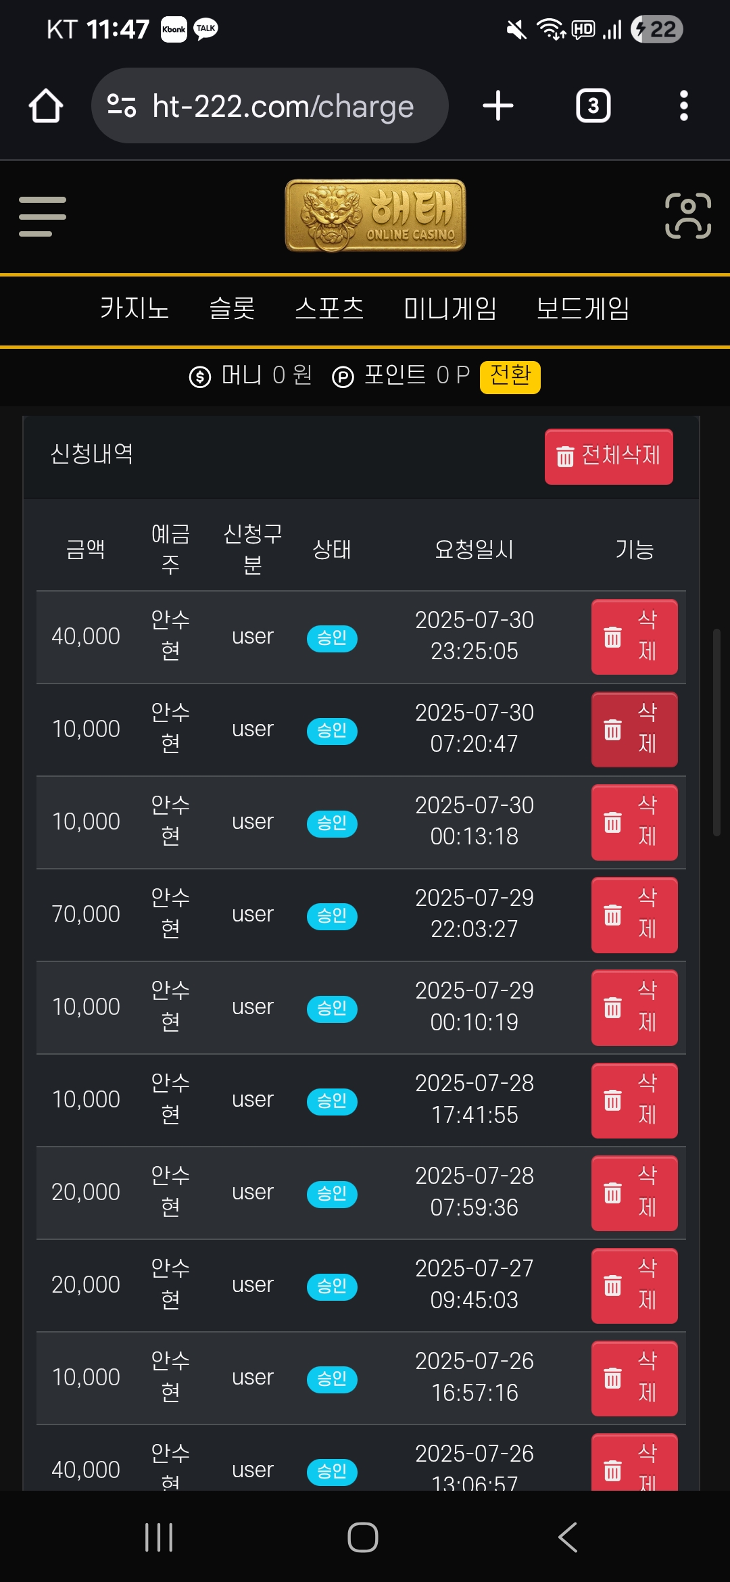Open the tab switcher showing 3 tabs
Viewport: 730px width, 1582px height.
click(593, 106)
